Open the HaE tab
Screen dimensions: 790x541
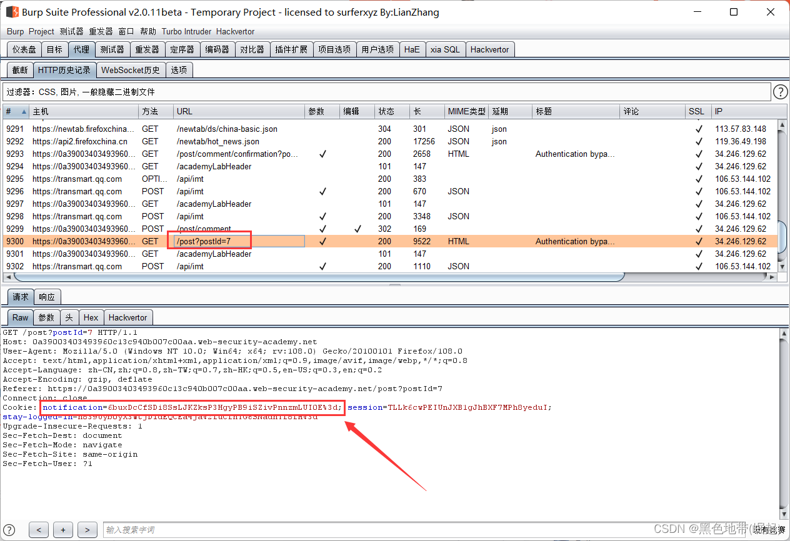[x=412, y=49]
